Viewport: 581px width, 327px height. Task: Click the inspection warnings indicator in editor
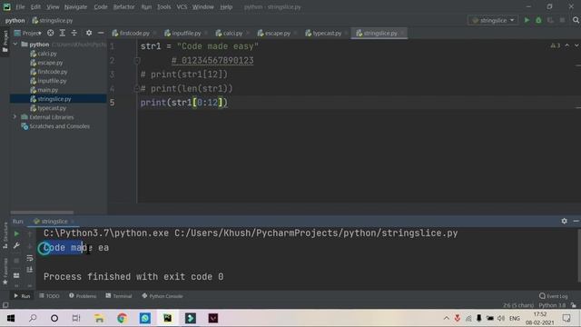555,45
